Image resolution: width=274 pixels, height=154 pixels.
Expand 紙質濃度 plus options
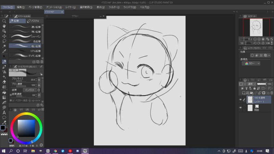coord(11,95)
